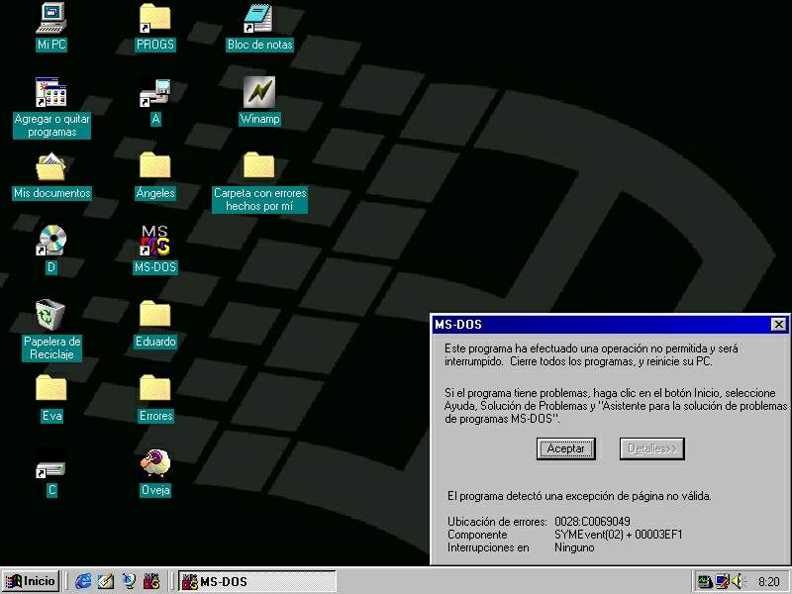The image size is (792, 594).
Task: Launch Internet Explorer from quick launch
Action: [83, 581]
